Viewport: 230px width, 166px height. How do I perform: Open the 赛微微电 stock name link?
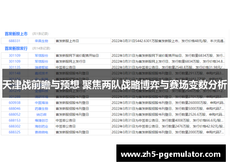41,132
